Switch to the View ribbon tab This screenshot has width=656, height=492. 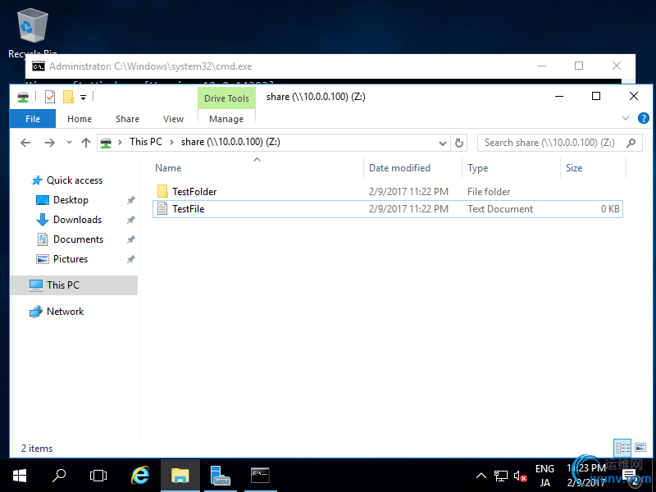173,119
